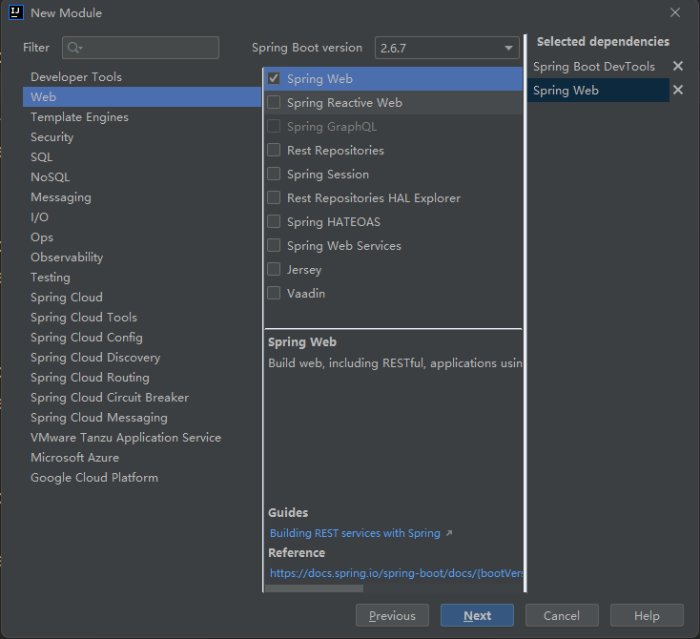Select the Spring Cloud Routing category
Viewport: 700px width, 639px height.
pyautogui.click(x=142, y=378)
